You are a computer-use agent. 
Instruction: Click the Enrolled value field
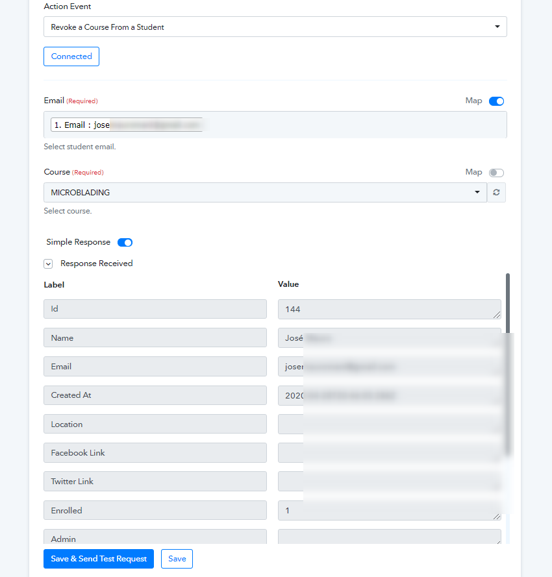pos(389,510)
